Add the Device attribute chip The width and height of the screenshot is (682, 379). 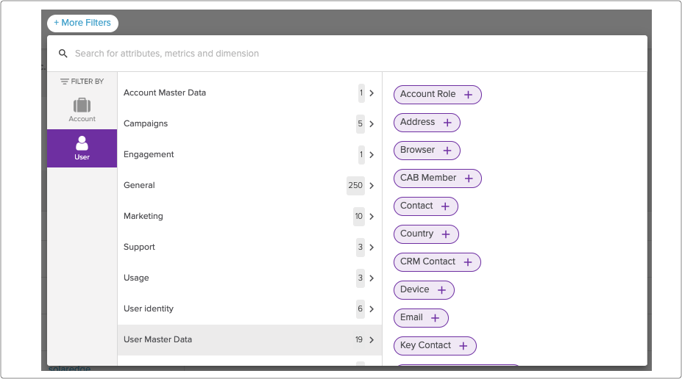[x=424, y=290]
